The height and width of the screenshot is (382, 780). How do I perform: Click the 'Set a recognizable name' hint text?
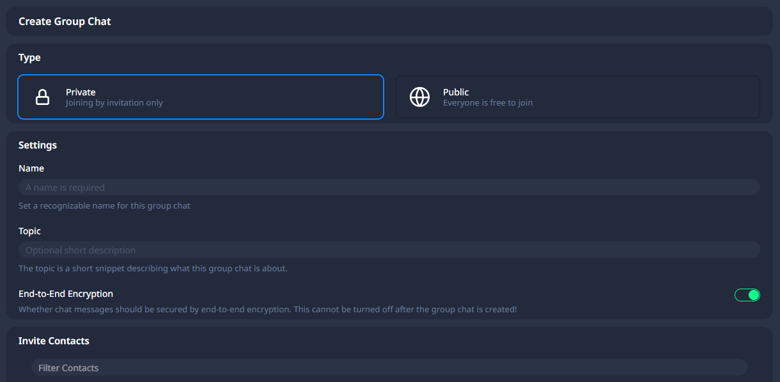[104, 206]
